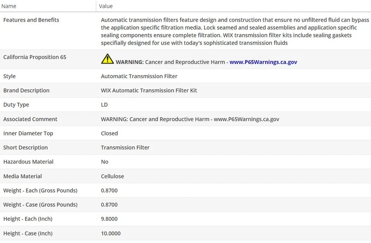Select the Weight - Case (Gross Pounds) label

tap(40, 205)
